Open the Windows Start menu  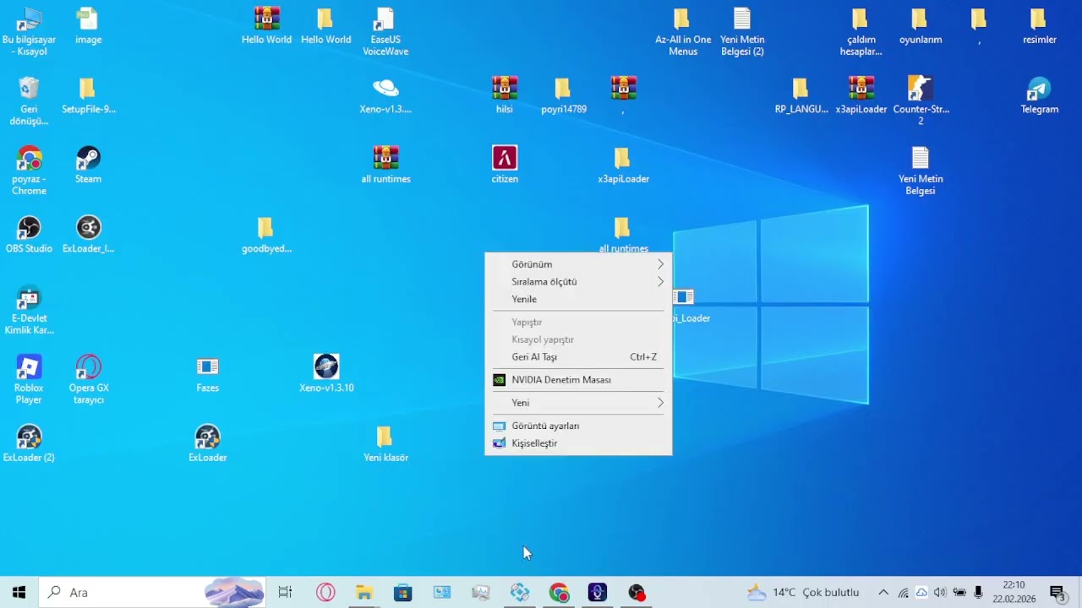click(19, 593)
